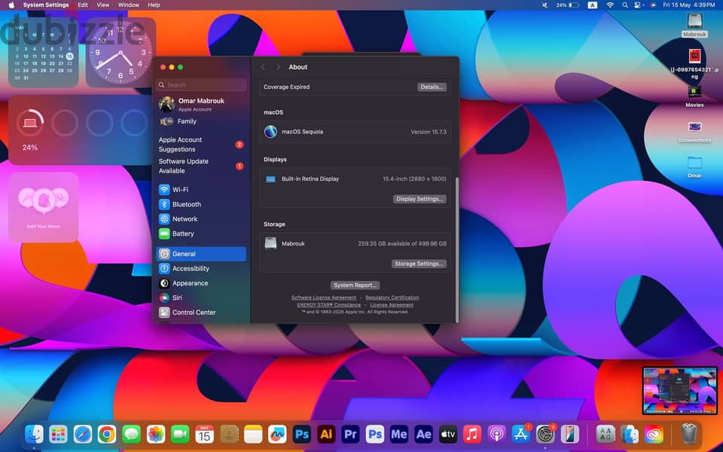
Task: Launch Adobe Premiere Pro from the Dock
Action: [x=350, y=434]
